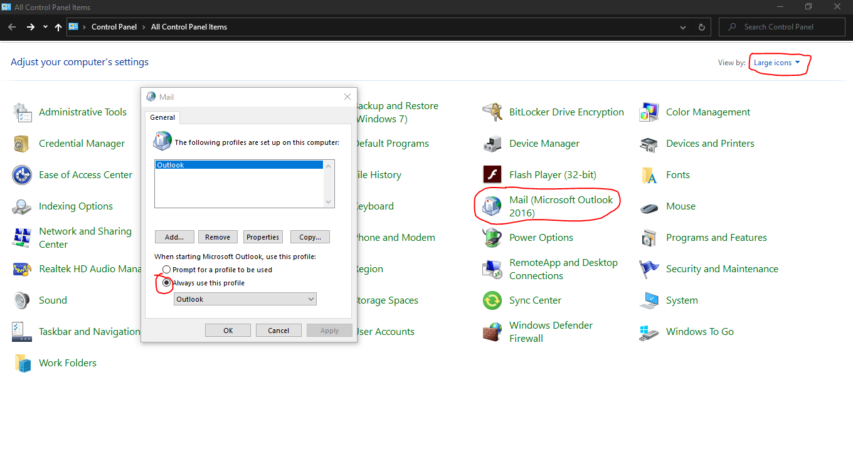The height and width of the screenshot is (456, 853).
Task: Expand the chevron after Control Panel breadcrumb
Action: [x=145, y=27]
